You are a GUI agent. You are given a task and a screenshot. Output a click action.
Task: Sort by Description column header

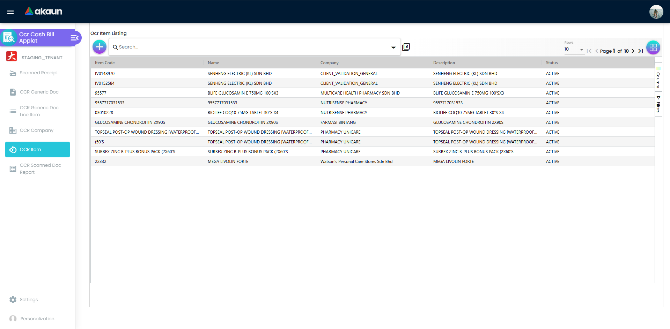(x=485, y=63)
